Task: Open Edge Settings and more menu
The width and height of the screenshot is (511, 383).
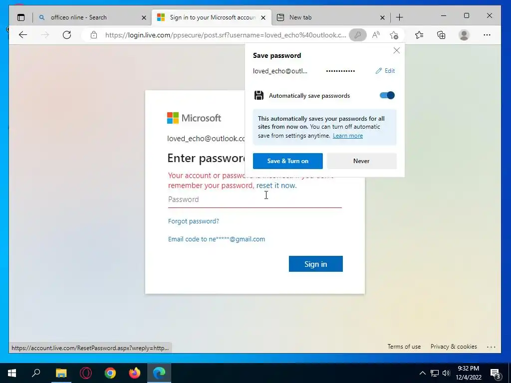Action: tap(487, 35)
